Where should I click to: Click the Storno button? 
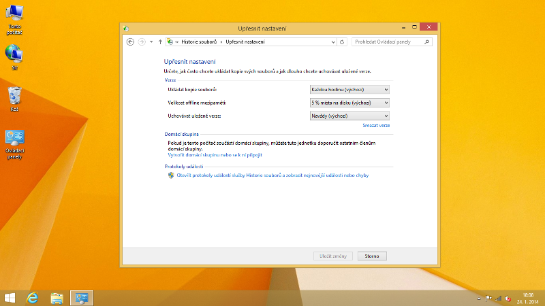click(x=372, y=256)
